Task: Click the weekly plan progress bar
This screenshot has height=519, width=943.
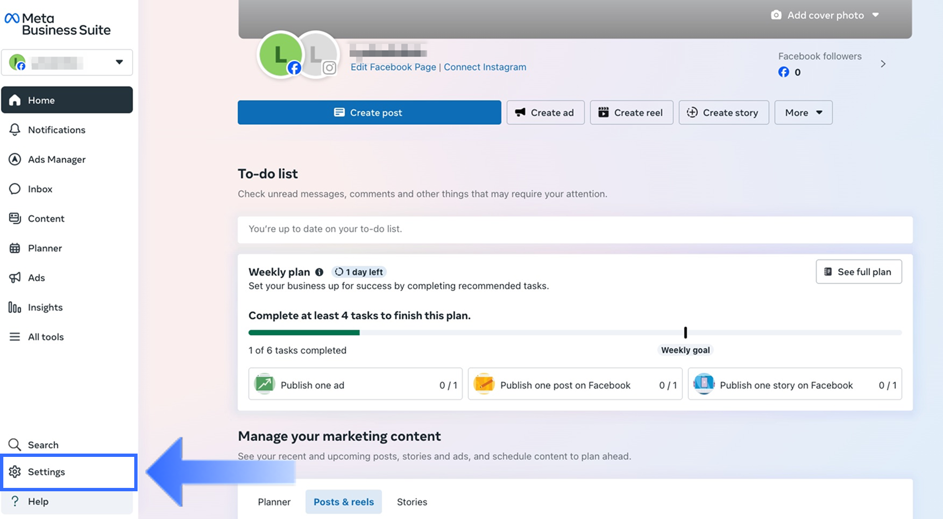Action: click(x=575, y=333)
